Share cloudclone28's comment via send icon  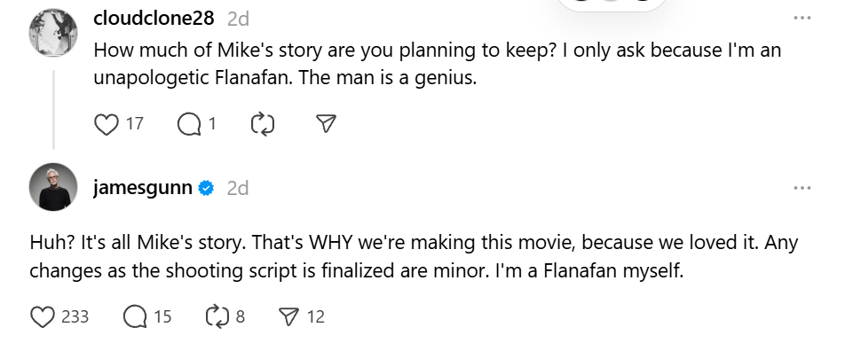[x=326, y=124]
